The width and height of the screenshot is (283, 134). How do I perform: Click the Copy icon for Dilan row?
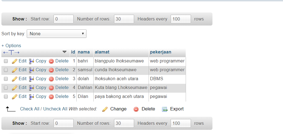pos(32,97)
